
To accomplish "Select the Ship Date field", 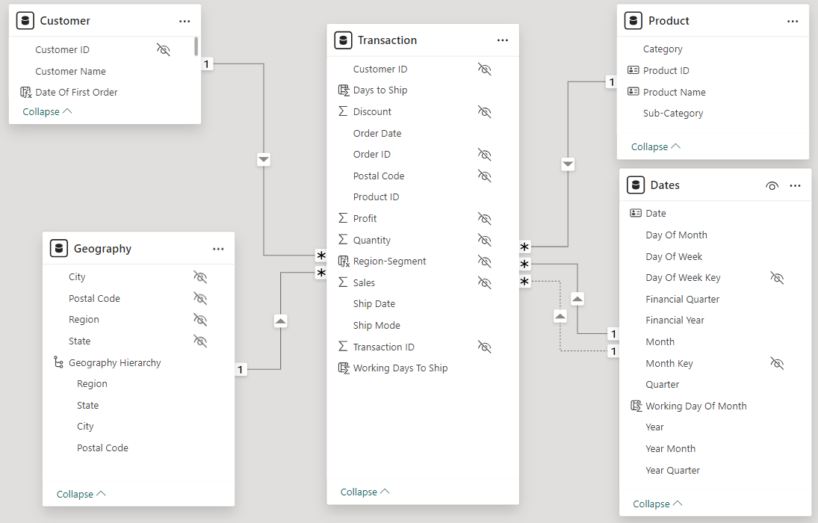I will (x=374, y=304).
